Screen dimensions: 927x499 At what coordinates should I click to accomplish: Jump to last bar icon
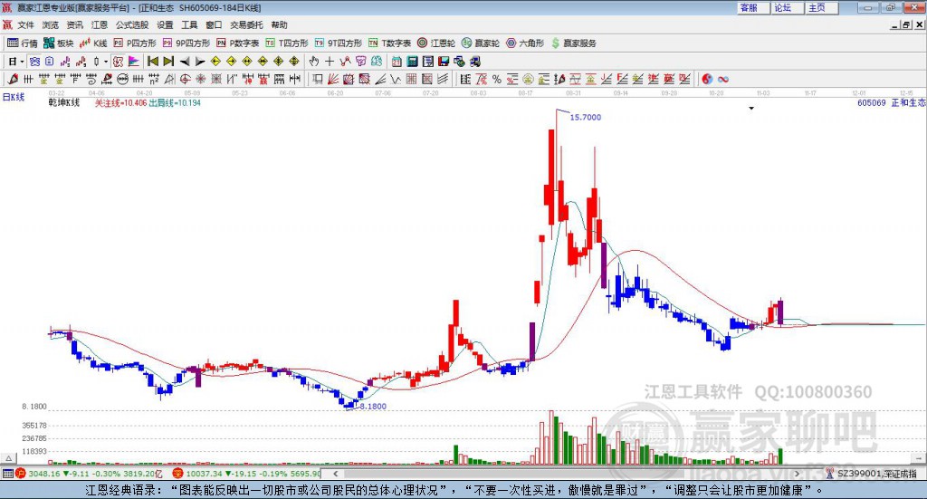pos(168,62)
